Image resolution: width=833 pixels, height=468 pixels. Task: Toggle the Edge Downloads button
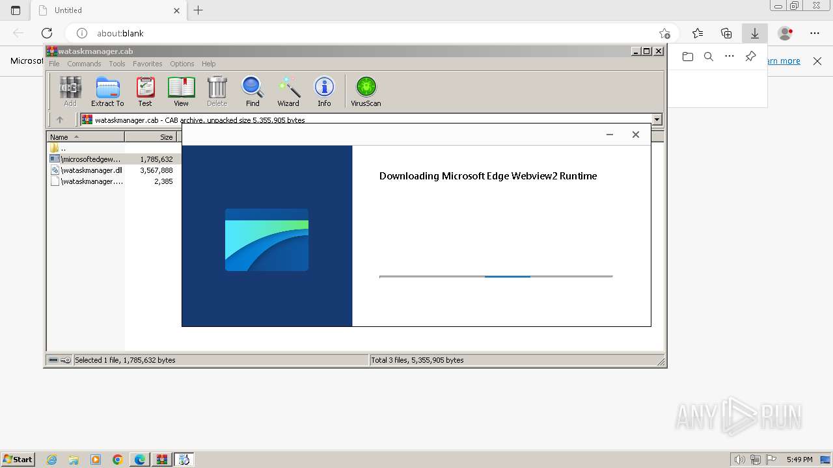755,33
